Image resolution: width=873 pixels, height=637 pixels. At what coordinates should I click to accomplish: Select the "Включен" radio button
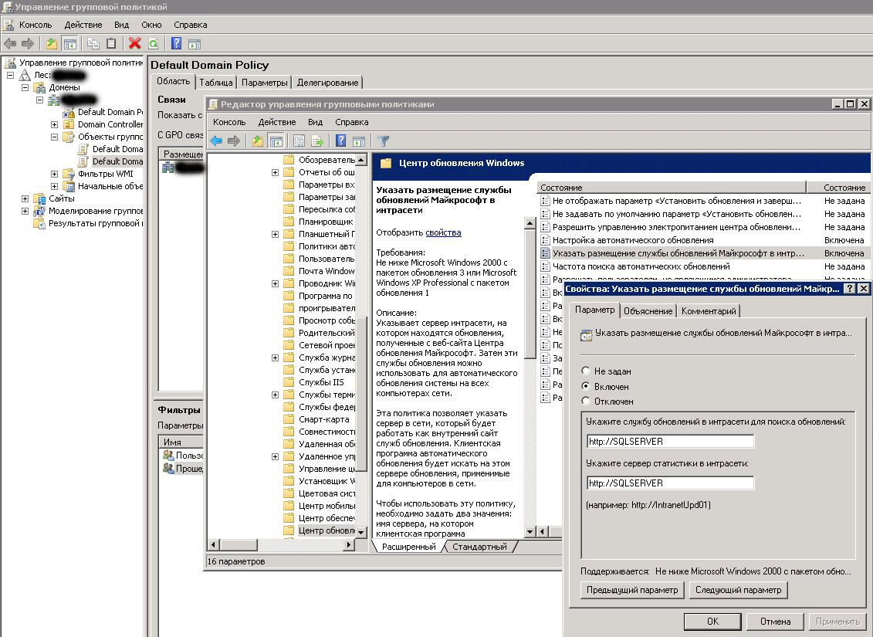pos(586,386)
